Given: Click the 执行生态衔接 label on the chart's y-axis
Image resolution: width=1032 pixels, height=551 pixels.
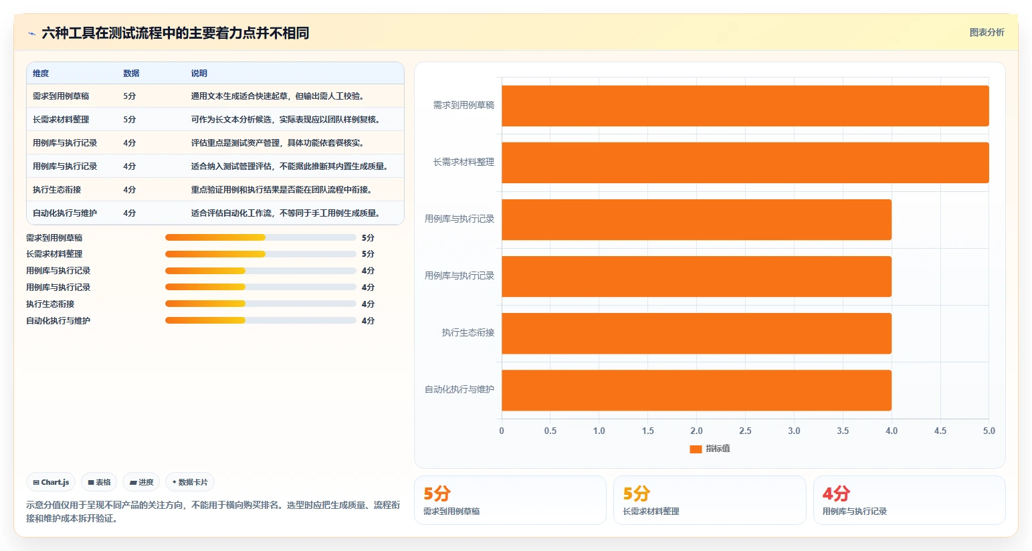Looking at the screenshot, I should (x=468, y=332).
